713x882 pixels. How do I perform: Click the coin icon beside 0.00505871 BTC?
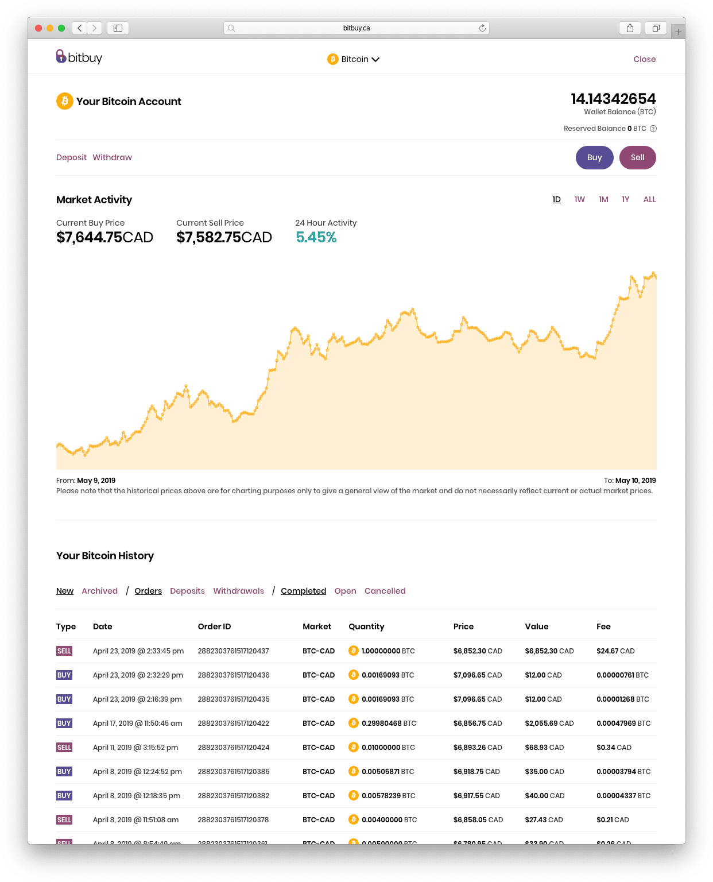[354, 771]
